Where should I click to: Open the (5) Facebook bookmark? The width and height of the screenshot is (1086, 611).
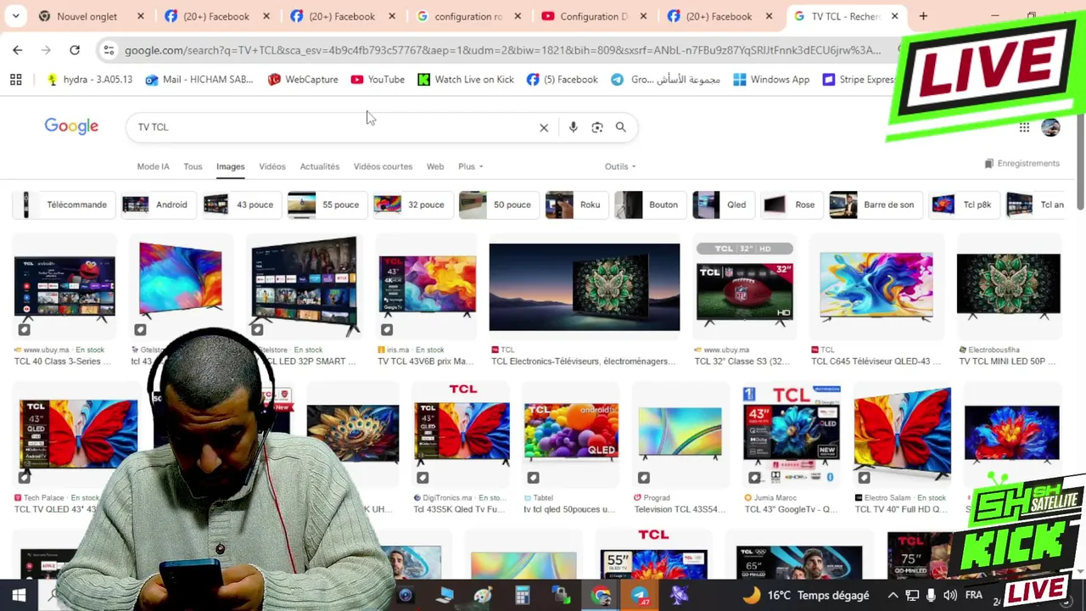[562, 80]
